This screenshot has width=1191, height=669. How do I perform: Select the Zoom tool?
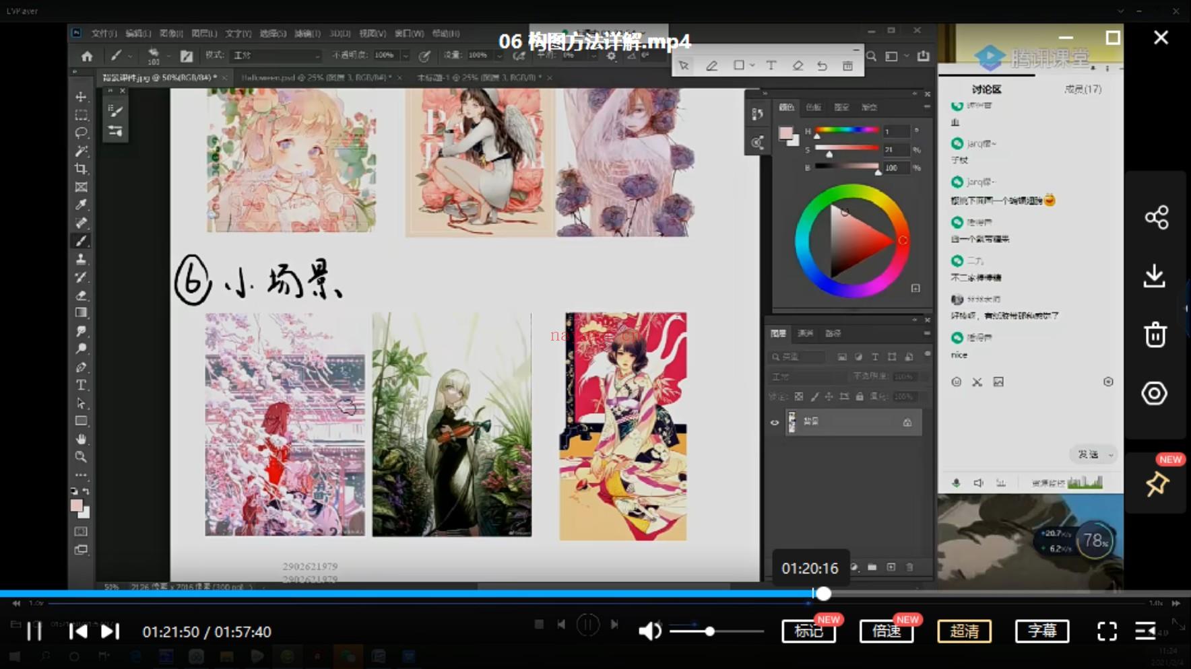click(81, 457)
